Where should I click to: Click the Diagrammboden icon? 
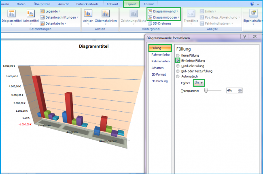(x=150, y=17)
